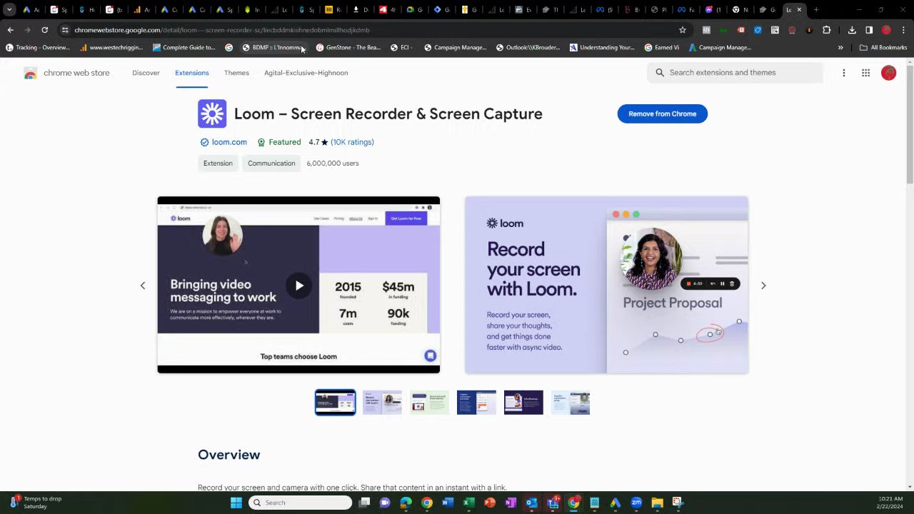
Task: Click the 6,000,000 users text
Action: (333, 163)
